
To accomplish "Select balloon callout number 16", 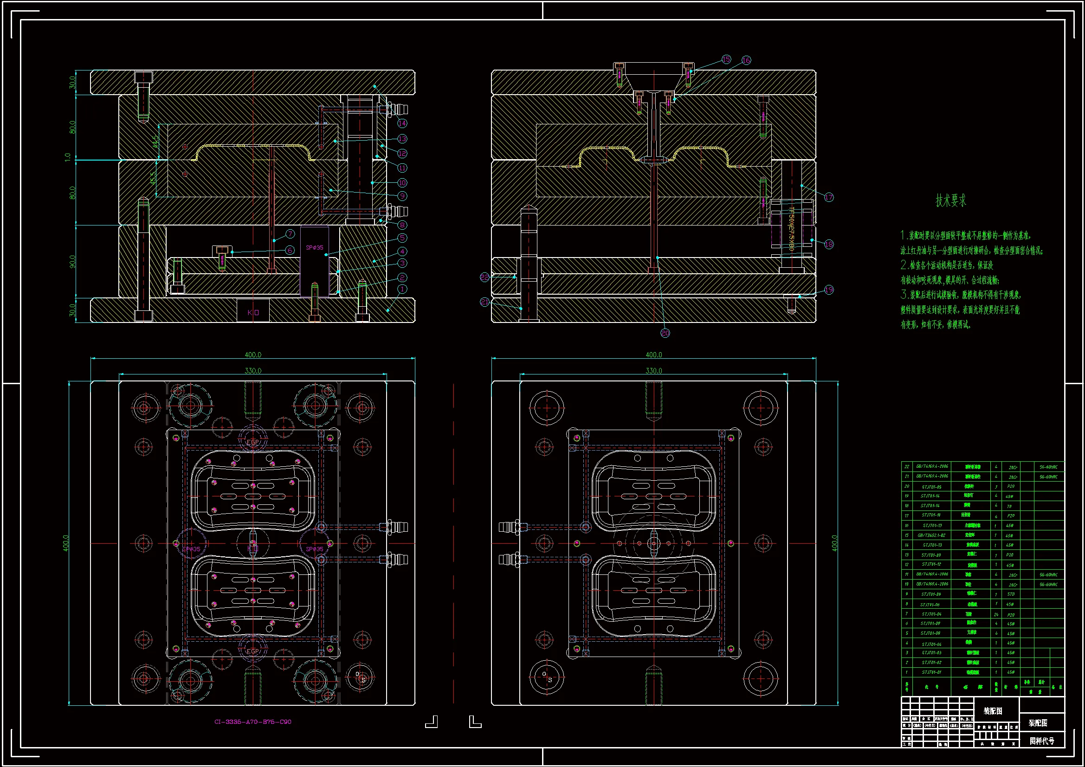I will (x=746, y=60).
